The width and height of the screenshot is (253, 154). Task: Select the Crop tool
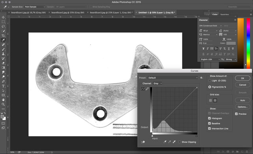pyautogui.click(x=3, y=36)
